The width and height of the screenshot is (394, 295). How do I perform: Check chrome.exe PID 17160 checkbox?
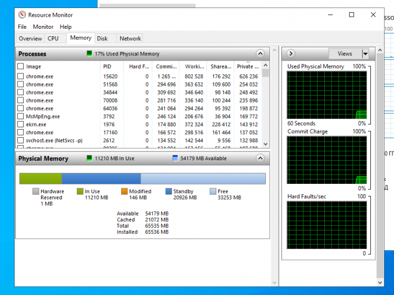click(x=21, y=133)
